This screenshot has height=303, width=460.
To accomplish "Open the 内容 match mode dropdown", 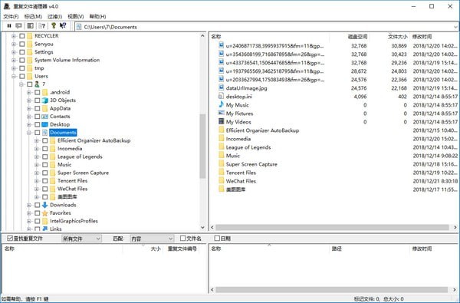I will [152, 239].
